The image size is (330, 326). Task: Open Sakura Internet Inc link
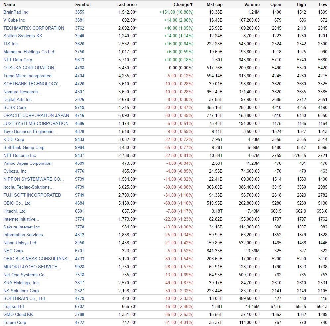22,227
